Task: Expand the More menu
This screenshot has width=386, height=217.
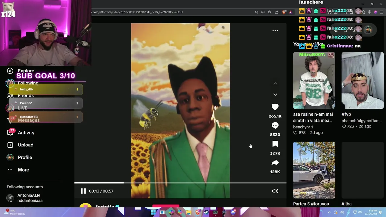Action: 23,170
